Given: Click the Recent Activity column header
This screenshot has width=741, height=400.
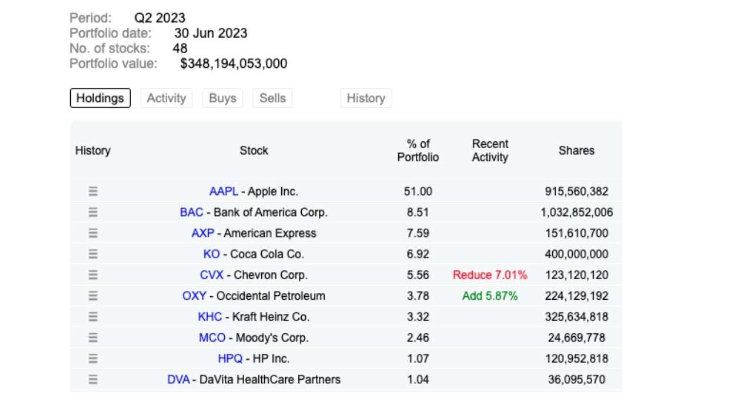Looking at the screenshot, I should pyautogui.click(x=490, y=150).
